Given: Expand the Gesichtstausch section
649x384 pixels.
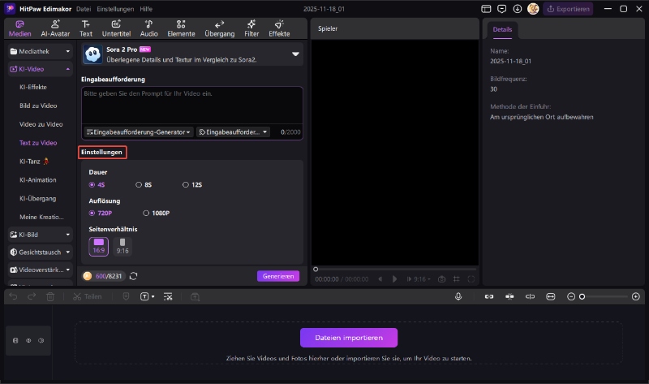Looking at the screenshot, I should [40, 252].
